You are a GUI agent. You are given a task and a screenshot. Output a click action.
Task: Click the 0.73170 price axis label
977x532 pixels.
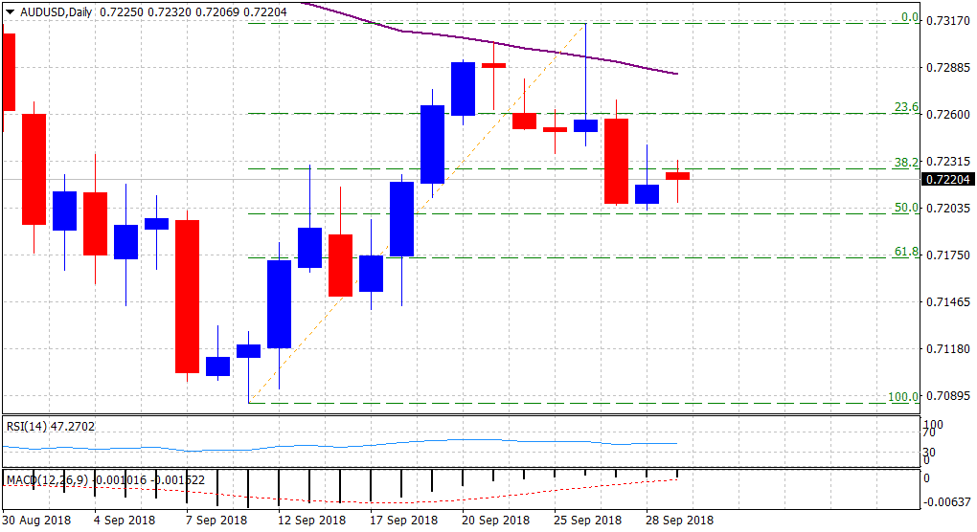tap(948, 21)
